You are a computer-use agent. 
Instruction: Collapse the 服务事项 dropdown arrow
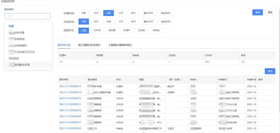point(47,16)
